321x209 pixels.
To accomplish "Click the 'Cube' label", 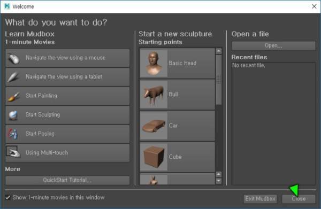I will [175, 157].
